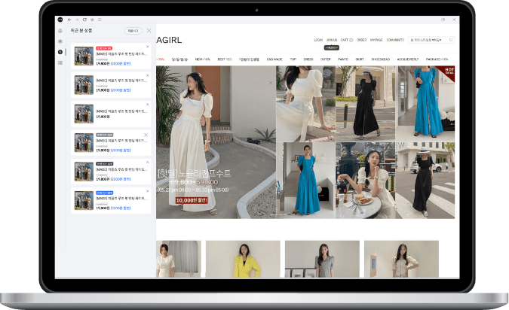The image size is (509, 310).
Task: Remove the product card with the red badge
Action: tap(147, 47)
